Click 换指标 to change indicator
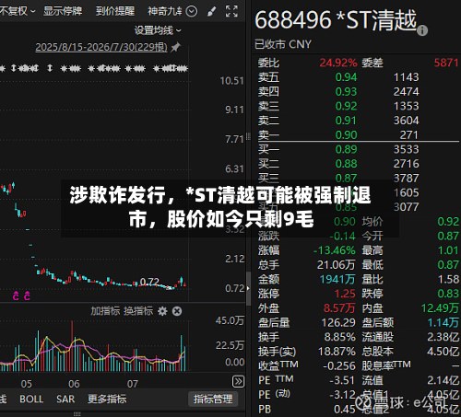This screenshot has height=417, width=461. click(138, 311)
